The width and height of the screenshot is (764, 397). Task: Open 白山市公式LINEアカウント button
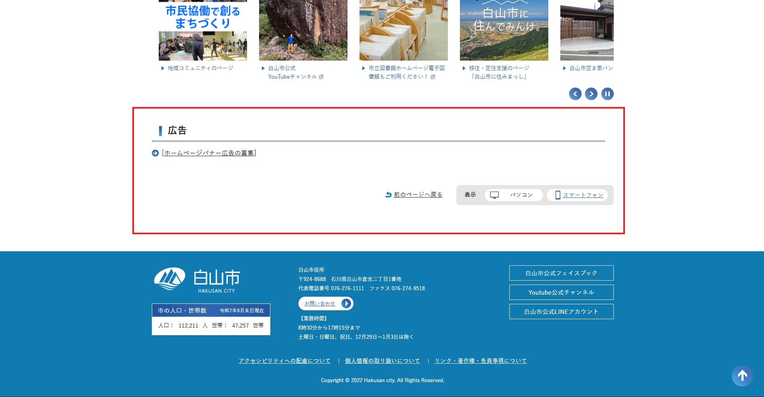tap(561, 311)
